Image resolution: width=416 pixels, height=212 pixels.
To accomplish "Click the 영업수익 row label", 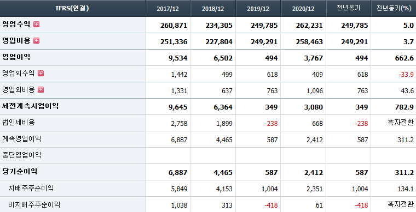I will 16,25.
